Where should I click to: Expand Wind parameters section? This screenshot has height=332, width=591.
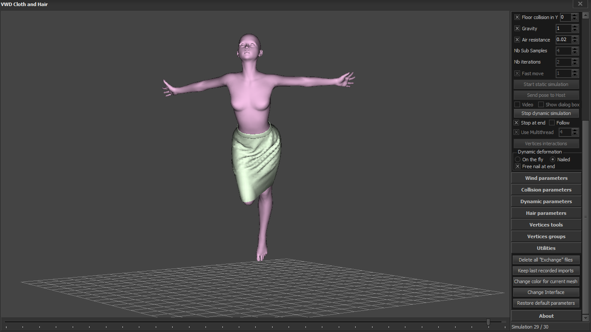(x=546, y=178)
